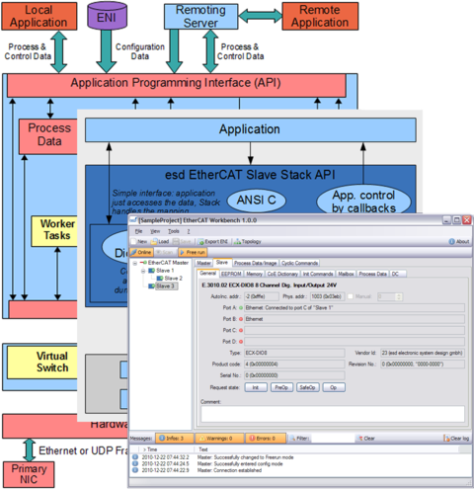Click the greyed Save disk icon
The width and height of the screenshot is (474, 489).
(x=176, y=241)
